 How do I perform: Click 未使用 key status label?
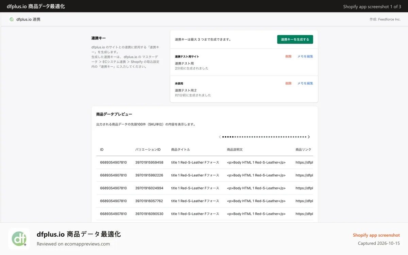(x=179, y=83)
